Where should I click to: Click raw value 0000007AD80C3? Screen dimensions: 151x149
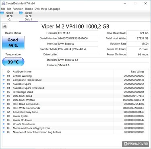pos(134,108)
